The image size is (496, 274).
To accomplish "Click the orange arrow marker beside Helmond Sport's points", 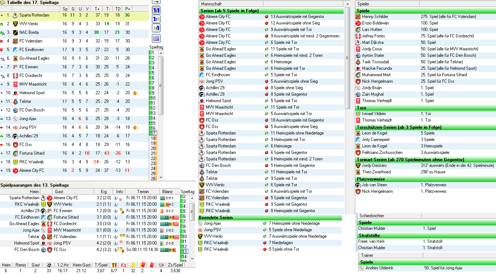I will coord(135,93).
